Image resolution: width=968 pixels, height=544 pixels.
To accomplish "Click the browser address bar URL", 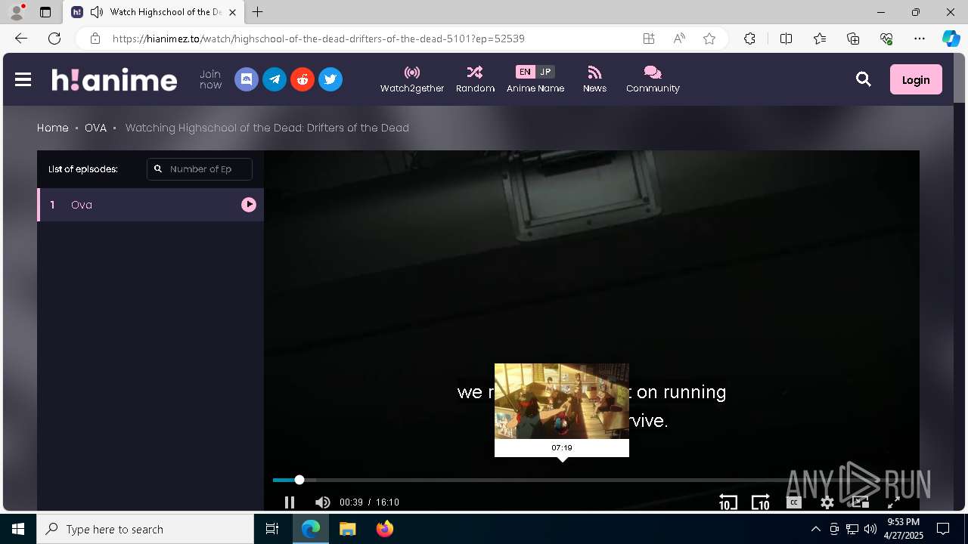I will pos(318,39).
